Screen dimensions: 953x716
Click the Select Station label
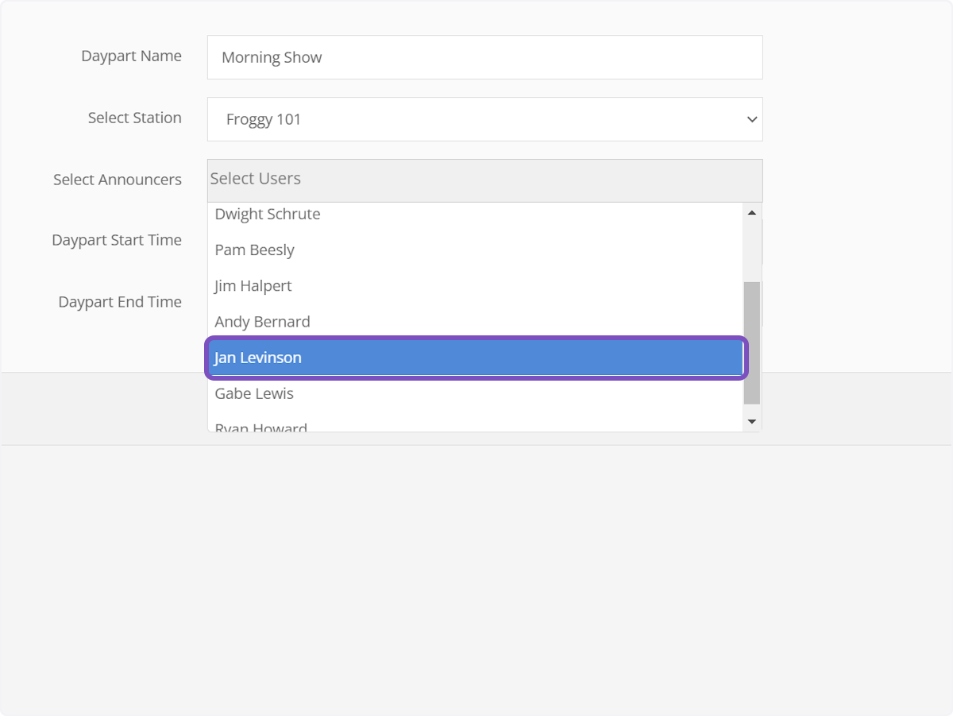tap(134, 118)
